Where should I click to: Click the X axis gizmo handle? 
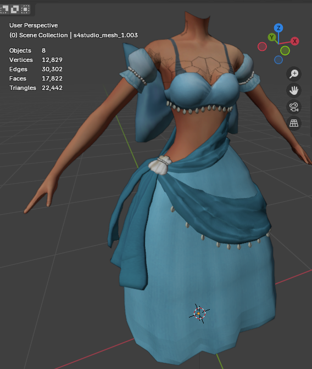point(295,41)
